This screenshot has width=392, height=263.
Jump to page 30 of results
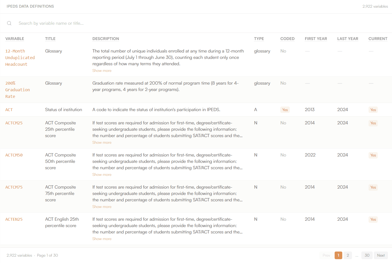(367, 255)
